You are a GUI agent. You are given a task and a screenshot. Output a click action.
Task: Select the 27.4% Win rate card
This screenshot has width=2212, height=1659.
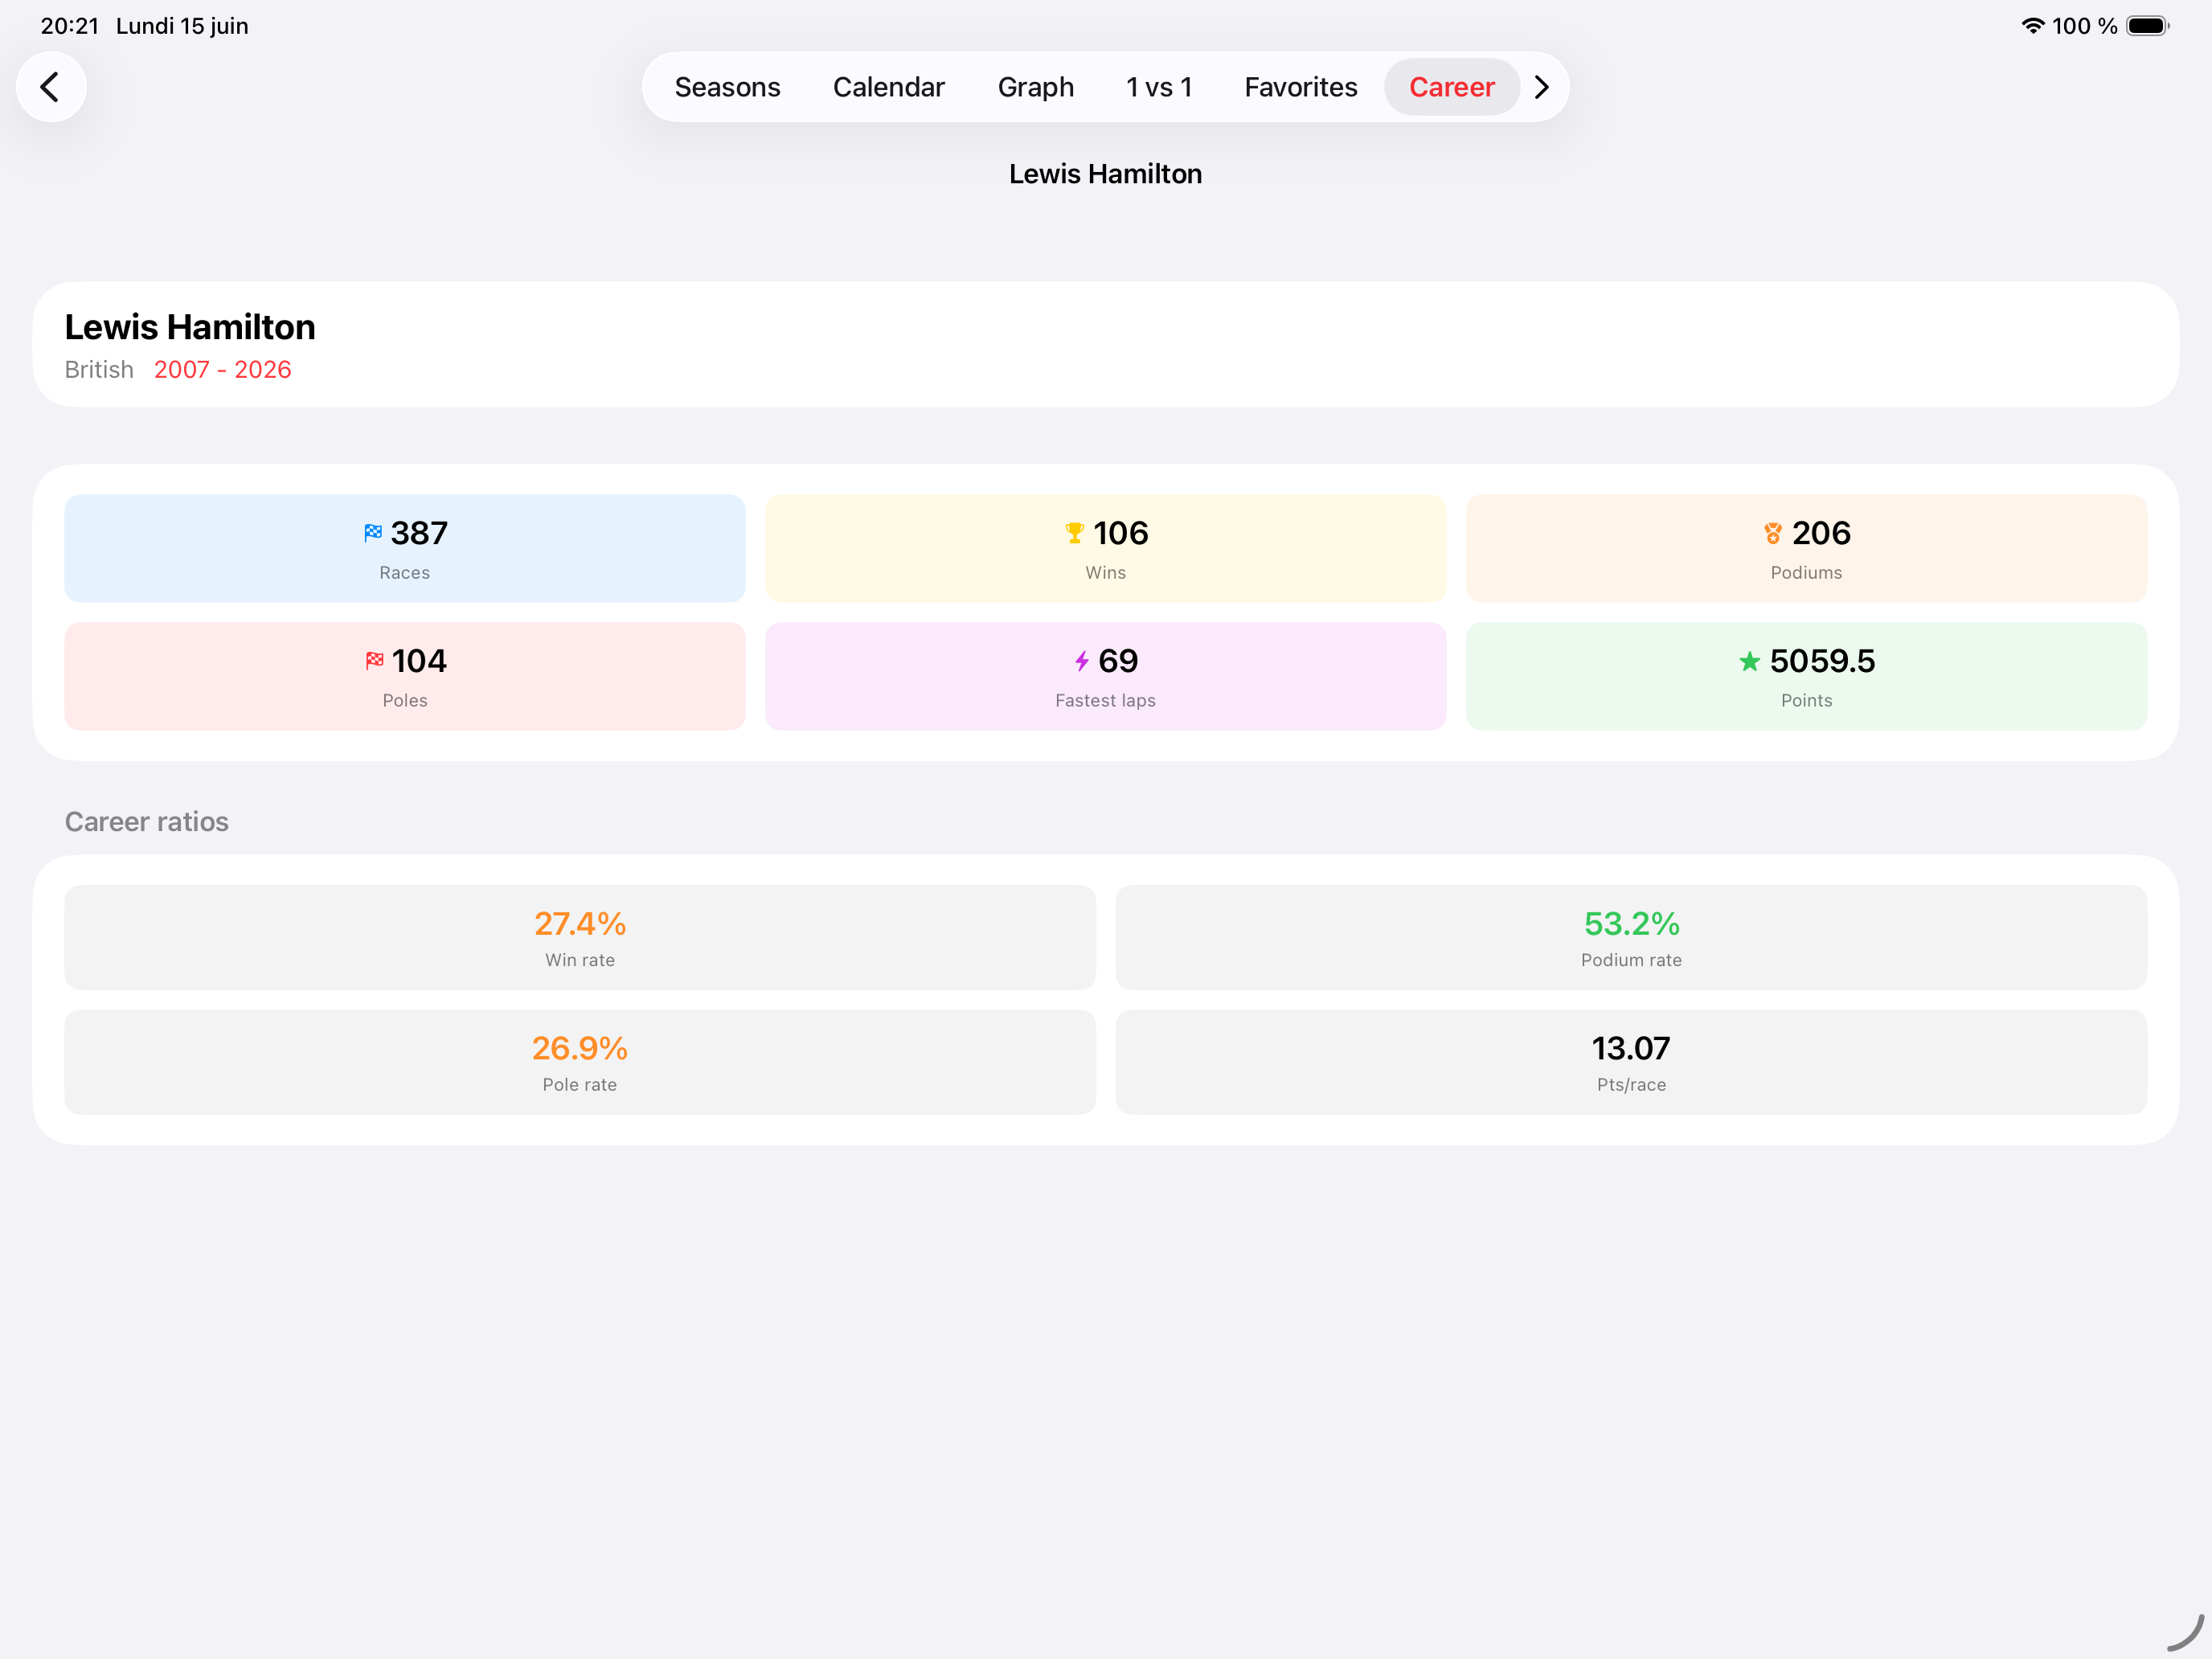(x=580, y=937)
